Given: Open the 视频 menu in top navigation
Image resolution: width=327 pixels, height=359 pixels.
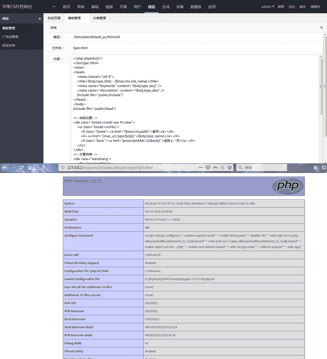Looking at the screenshot, I should pyautogui.click(x=109, y=7).
